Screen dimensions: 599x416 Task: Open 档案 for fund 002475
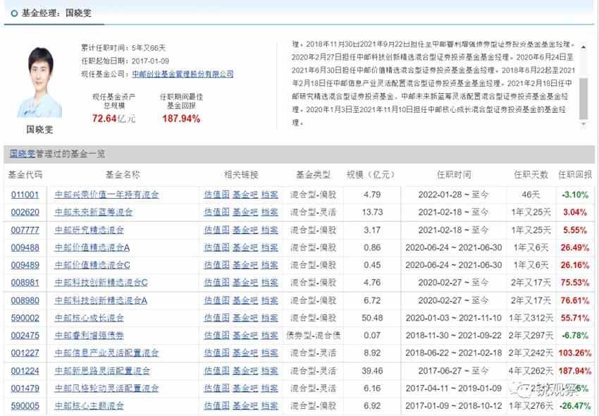click(x=270, y=336)
